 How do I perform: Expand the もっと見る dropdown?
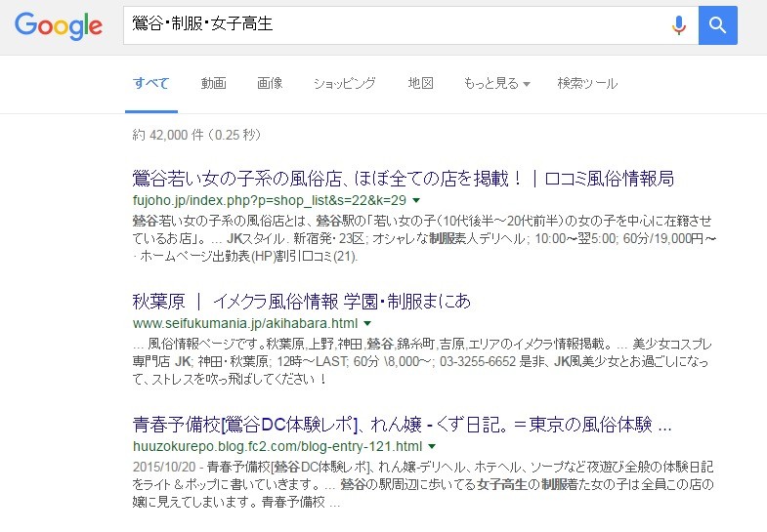coord(496,83)
